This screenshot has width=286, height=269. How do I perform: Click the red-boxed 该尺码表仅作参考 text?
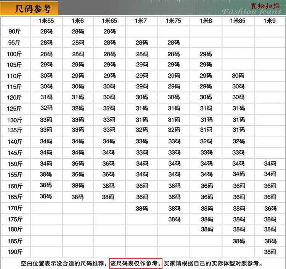tap(136, 263)
